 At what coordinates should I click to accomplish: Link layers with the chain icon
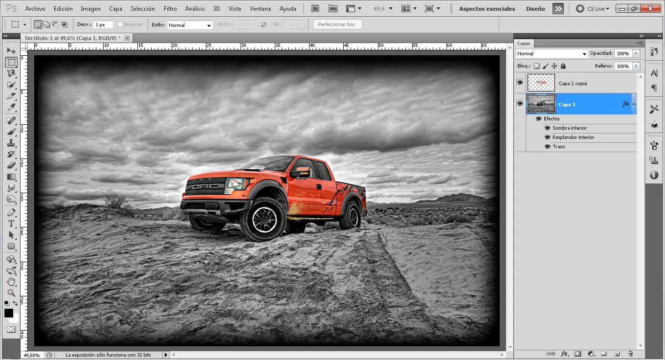pos(551,353)
